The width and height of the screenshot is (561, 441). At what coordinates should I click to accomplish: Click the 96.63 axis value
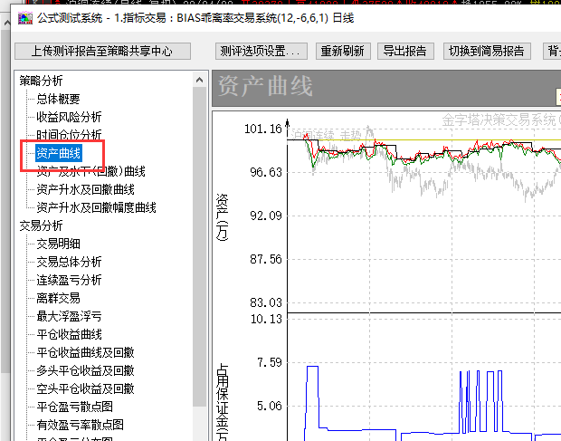pyautogui.click(x=266, y=172)
